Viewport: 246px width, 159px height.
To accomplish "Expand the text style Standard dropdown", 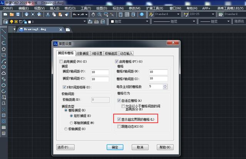I will point(178,14).
